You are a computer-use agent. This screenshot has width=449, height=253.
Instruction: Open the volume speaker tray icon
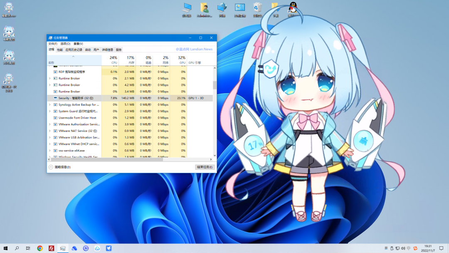[403, 248]
